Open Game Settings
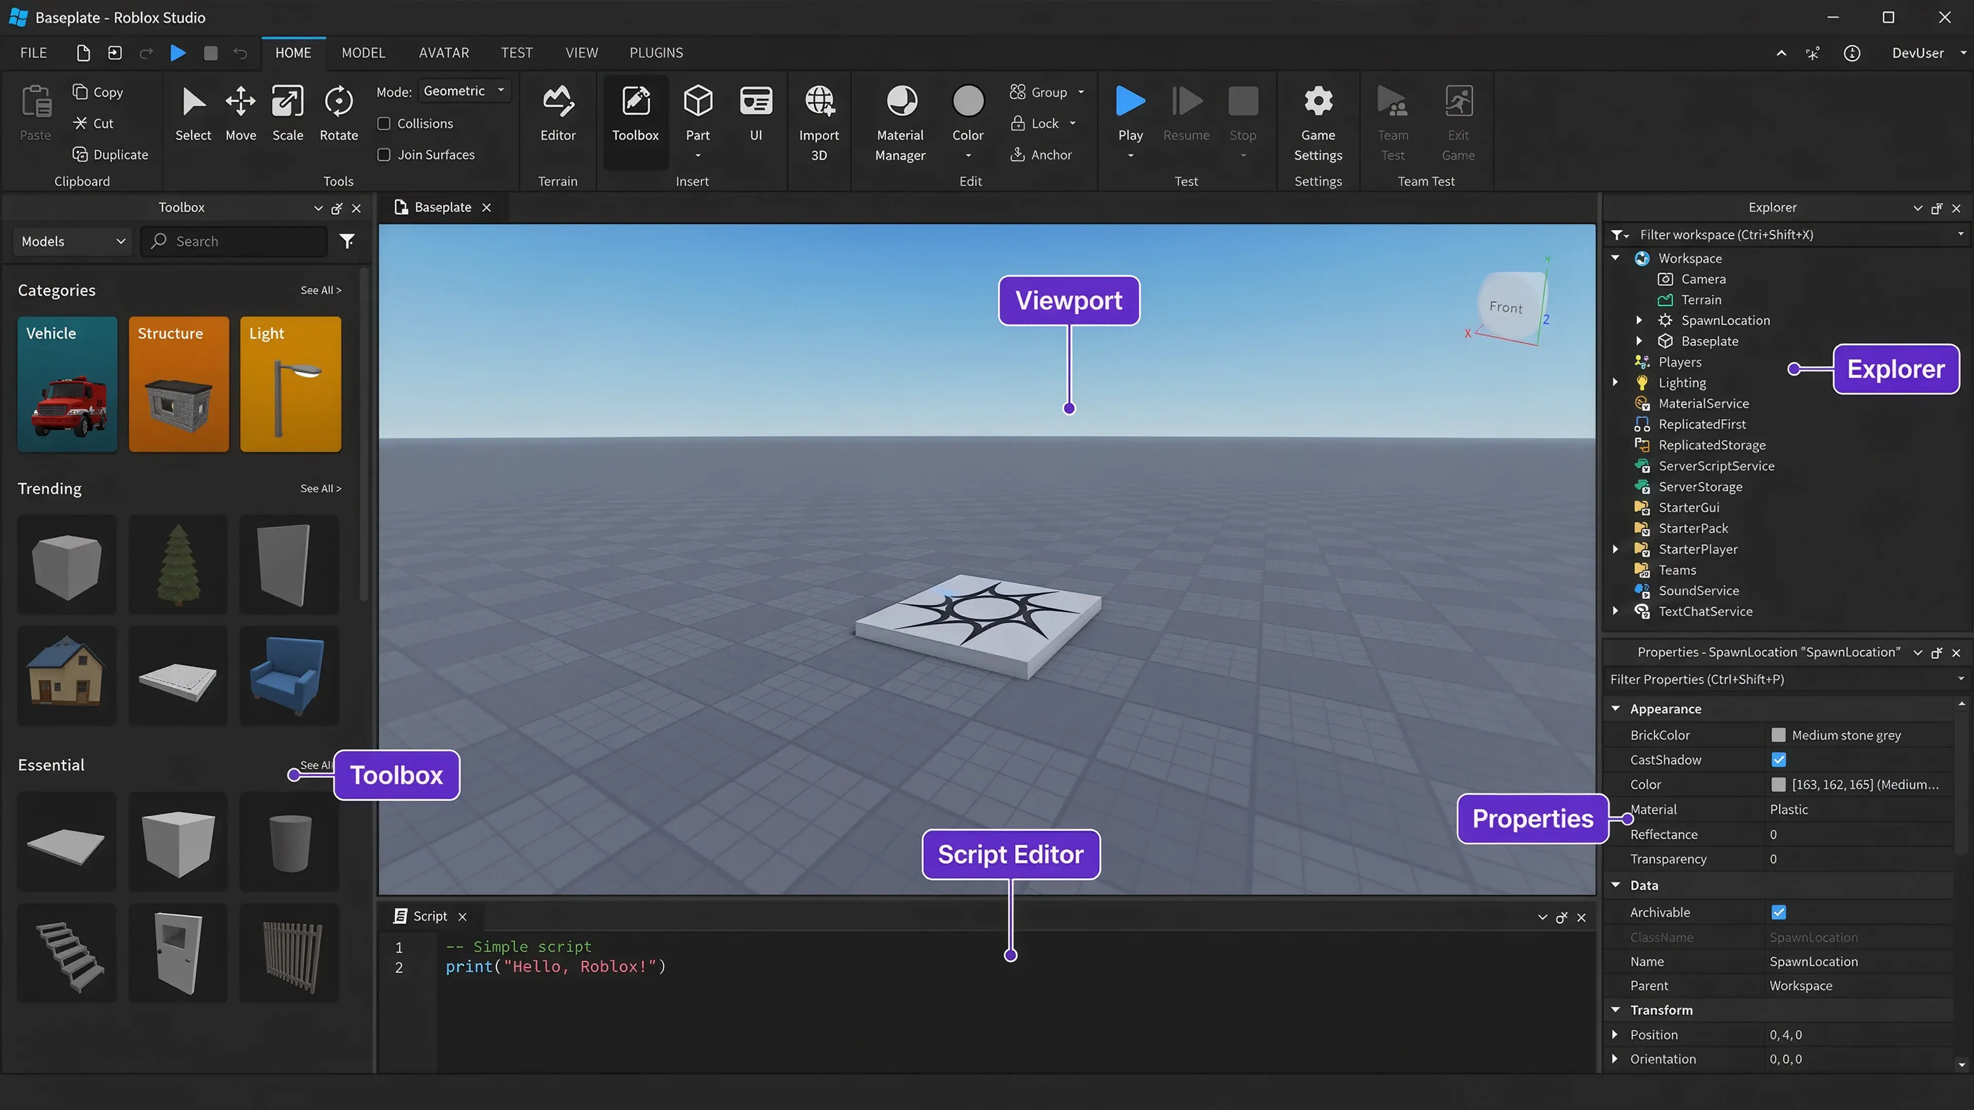 point(1318,123)
